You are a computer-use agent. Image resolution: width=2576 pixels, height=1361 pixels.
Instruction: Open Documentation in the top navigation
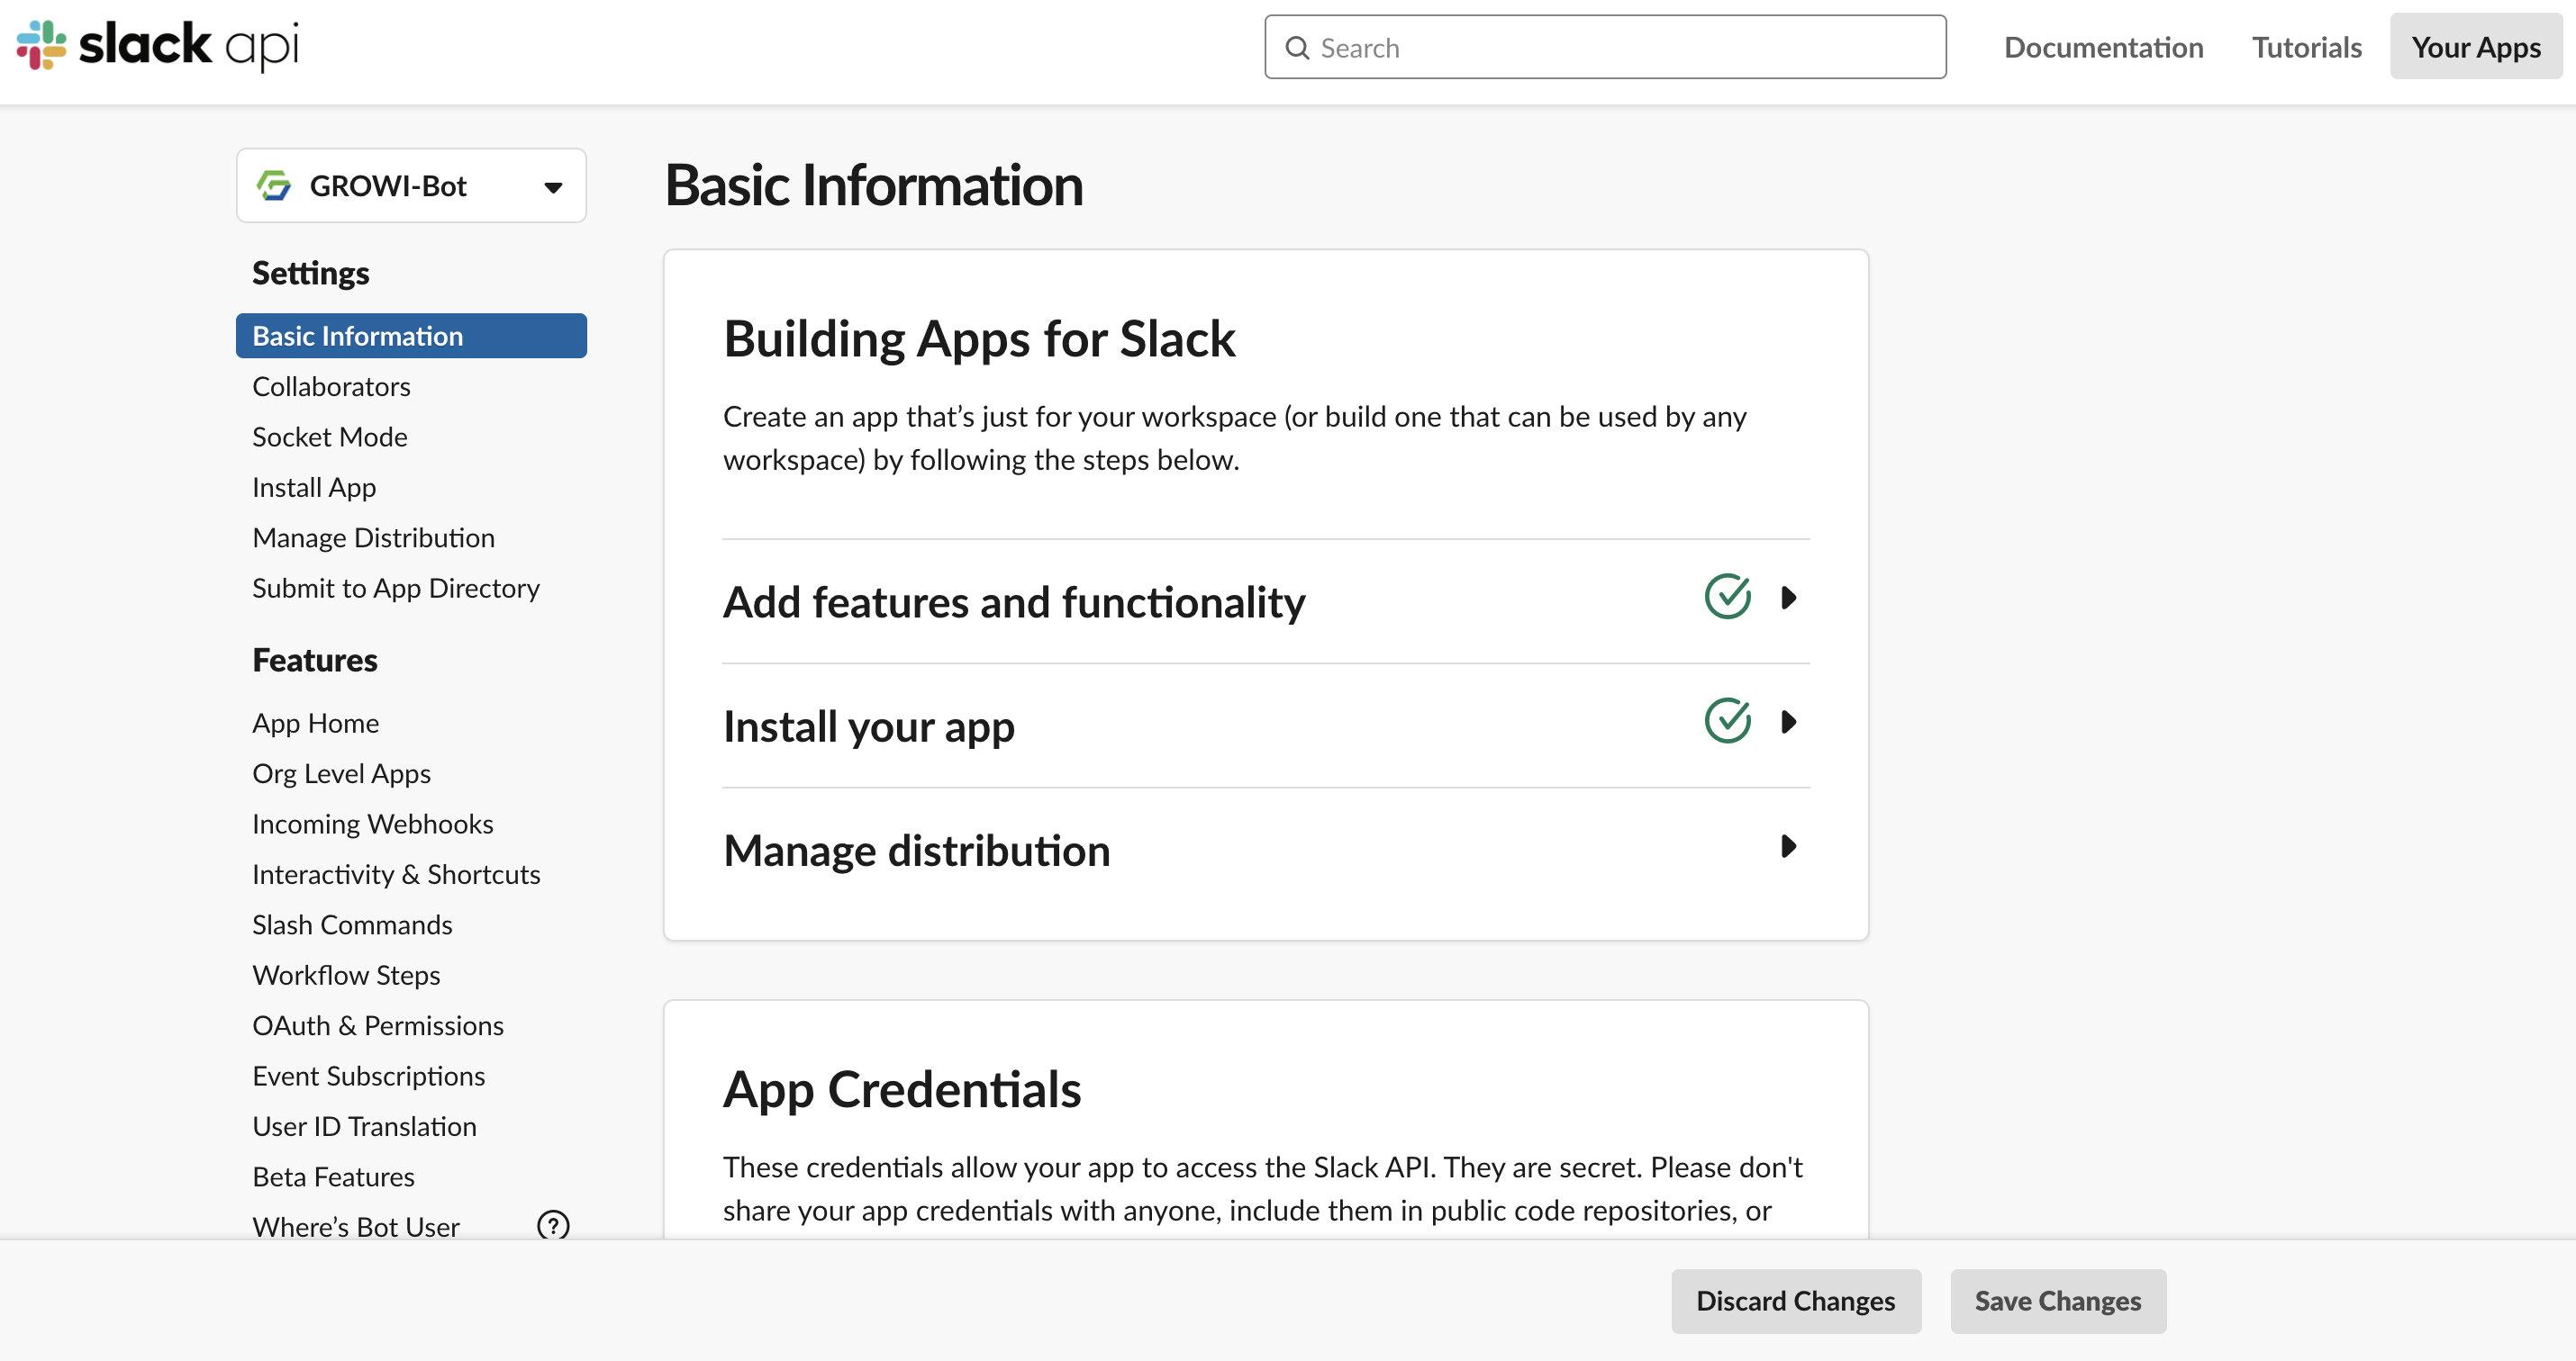pyautogui.click(x=2103, y=47)
